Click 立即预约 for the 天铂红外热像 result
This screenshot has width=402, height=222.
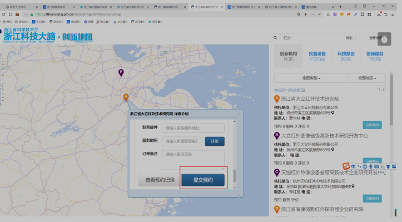click(373, 199)
